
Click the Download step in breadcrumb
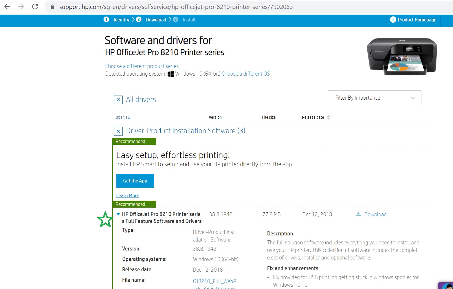[156, 20]
